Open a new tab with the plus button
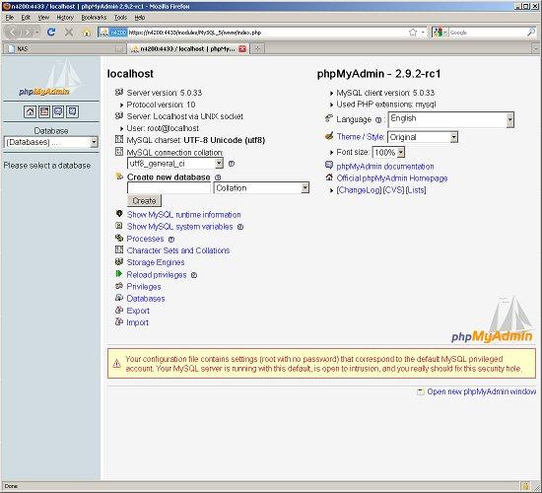 [257, 48]
